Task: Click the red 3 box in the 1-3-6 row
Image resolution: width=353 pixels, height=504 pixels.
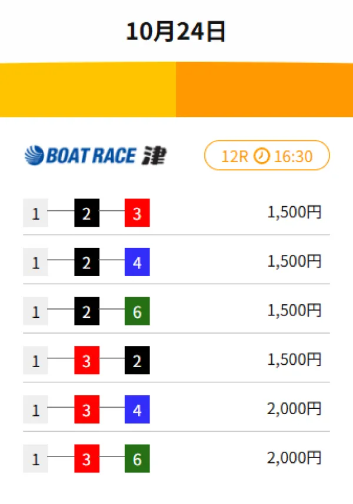Action: click(86, 459)
